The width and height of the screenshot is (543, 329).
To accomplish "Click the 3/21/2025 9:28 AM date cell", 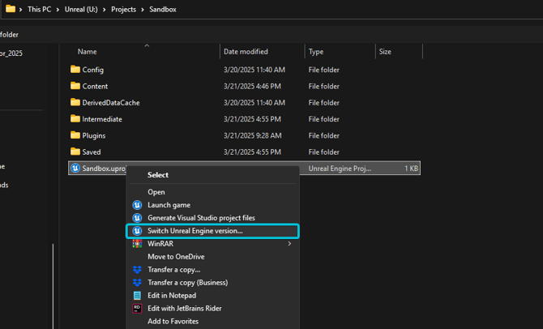I will pos(252,135).
